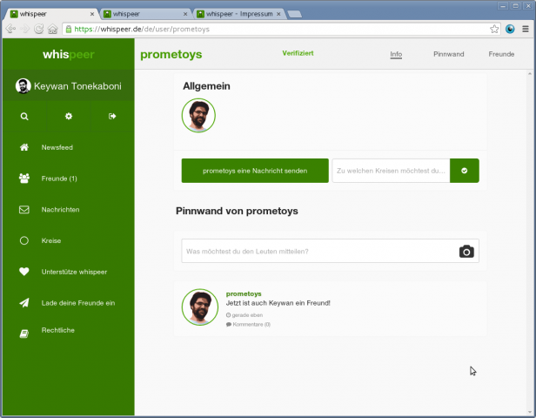Click the browser home button
536x418 pixels.
pyautogui.click(x=52, y=29)
